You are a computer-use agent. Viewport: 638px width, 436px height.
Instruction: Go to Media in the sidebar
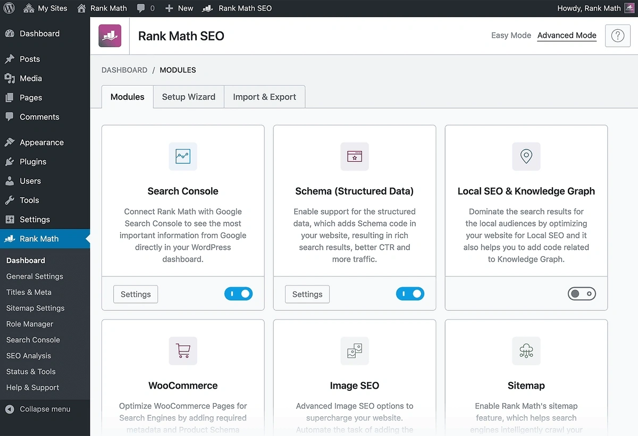(45, 78)
